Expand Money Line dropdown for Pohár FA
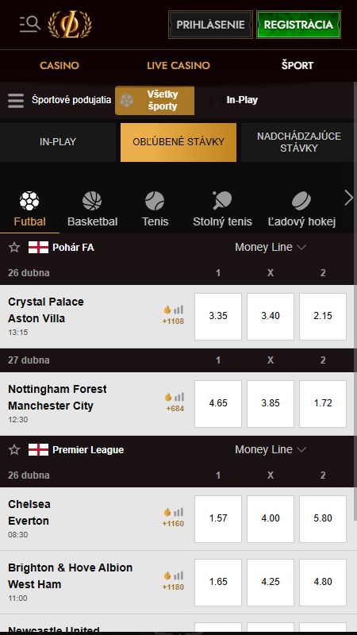Viewport: 357px width, 635px height. click(x=271, y=247)
